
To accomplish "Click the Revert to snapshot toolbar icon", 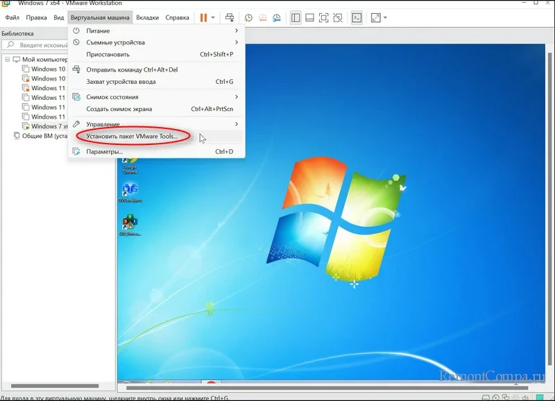I will 263,18.
